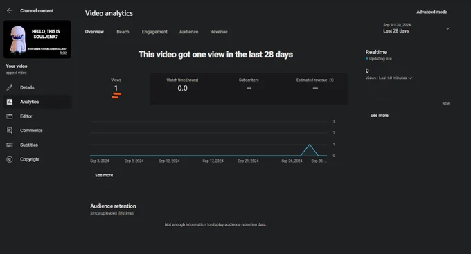Click See more in the Realtime panel

pos(379,116)
